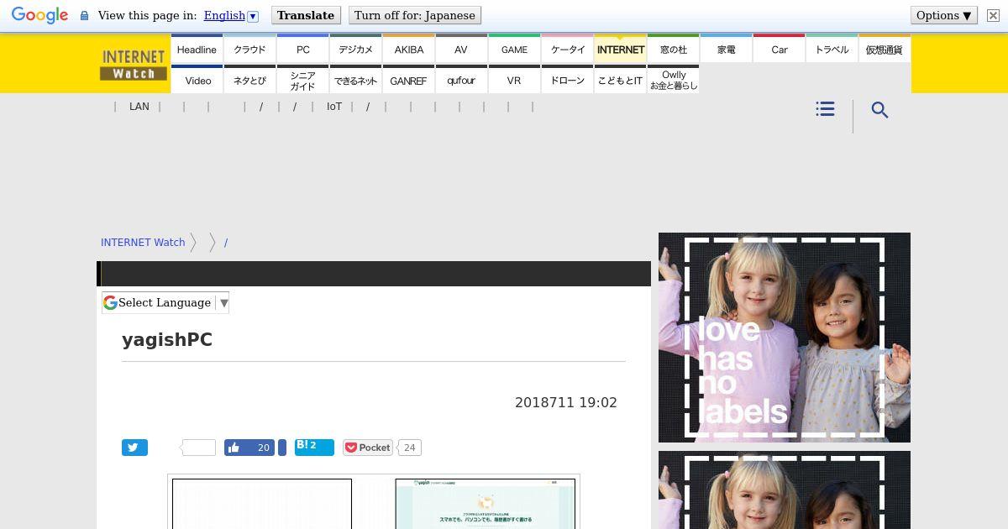Open the left article screenshot thumbnail

(262, 504)
